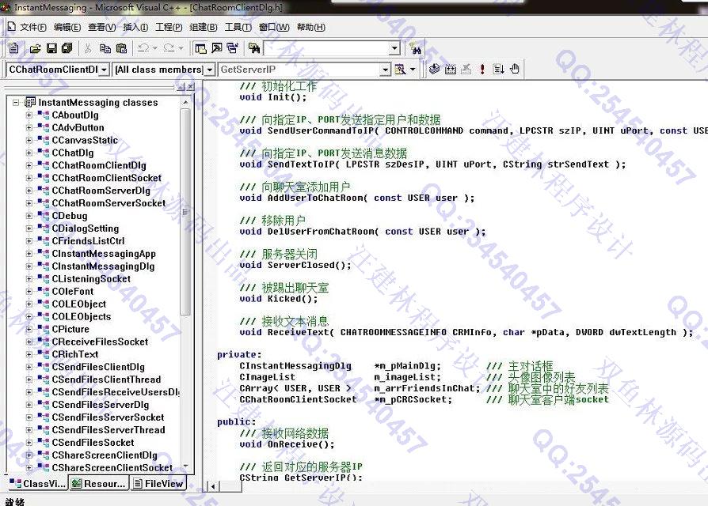
Task: Save the current file with the floppy icon
Action: point(52,47)
